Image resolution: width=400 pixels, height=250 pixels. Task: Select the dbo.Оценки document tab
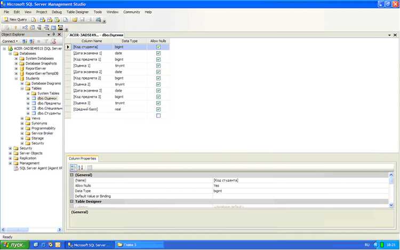coord(96,35)
